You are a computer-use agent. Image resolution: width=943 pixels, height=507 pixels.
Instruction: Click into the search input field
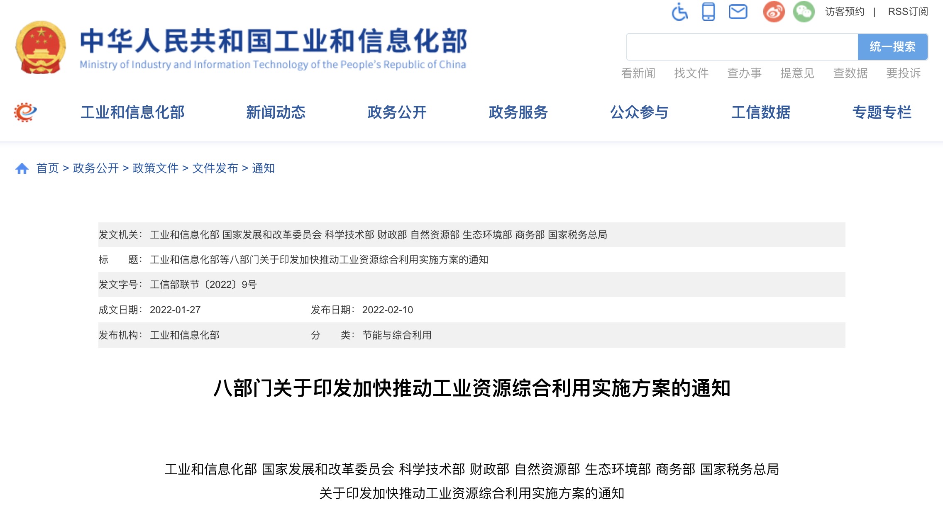click(742, 47)
